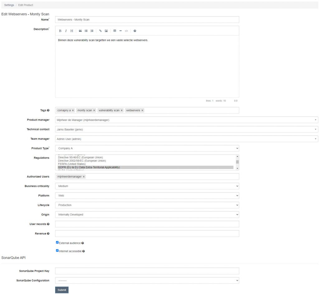Click the SonarQube Project Key field

tap(146, 271)
